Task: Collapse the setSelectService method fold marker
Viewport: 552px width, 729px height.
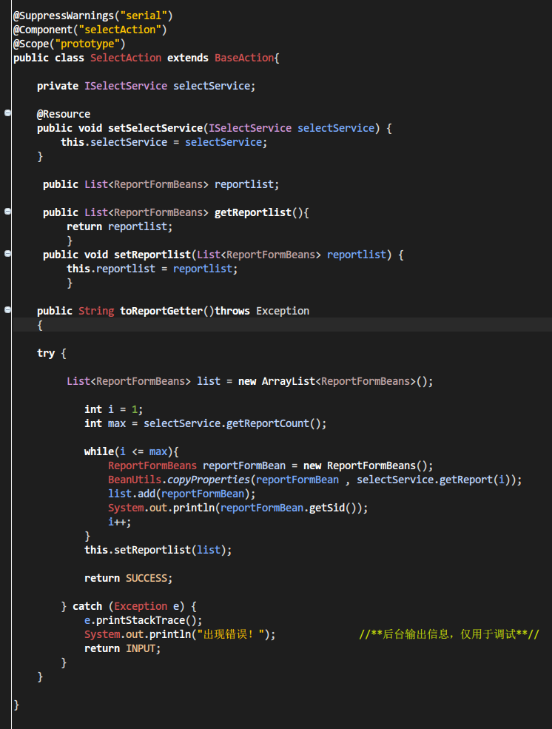Action: click(7, 113)
